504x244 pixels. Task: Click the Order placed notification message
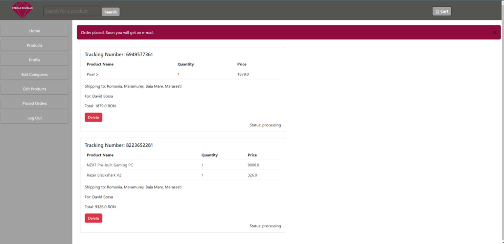click(117, 33)
